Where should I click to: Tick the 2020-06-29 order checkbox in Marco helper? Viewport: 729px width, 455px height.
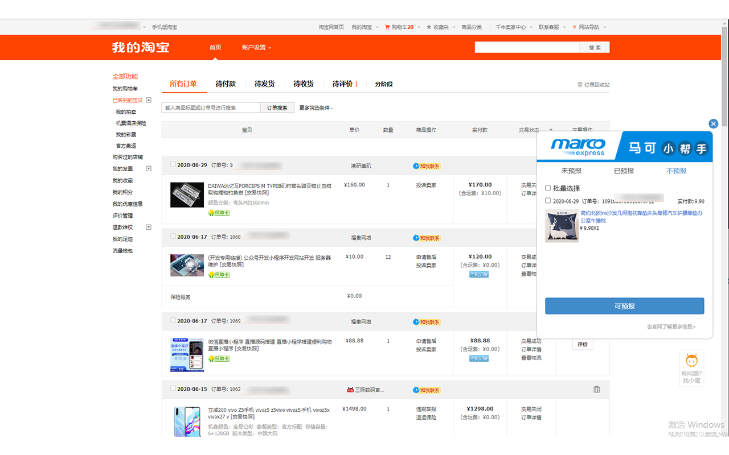click(x=548, y=201)
